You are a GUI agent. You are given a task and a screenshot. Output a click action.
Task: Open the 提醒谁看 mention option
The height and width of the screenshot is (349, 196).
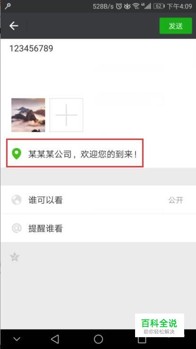98,228
